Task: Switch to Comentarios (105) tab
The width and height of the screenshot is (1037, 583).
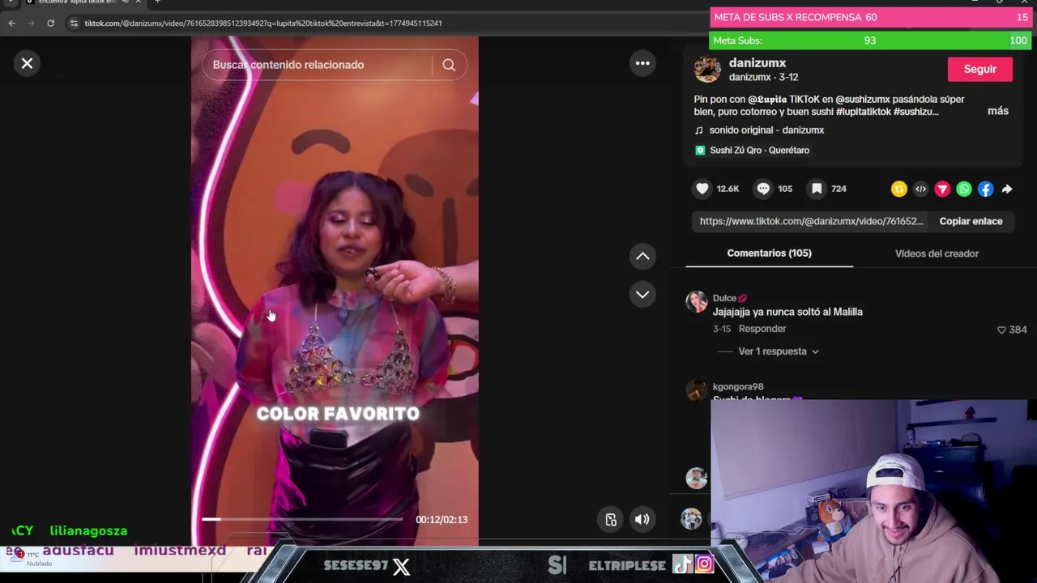Action: click(x=769, y=253)
